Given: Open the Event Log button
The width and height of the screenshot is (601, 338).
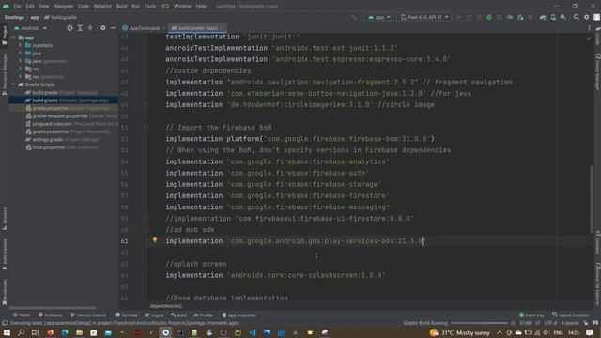Looking at the screenshot, I should coord(532,315).
